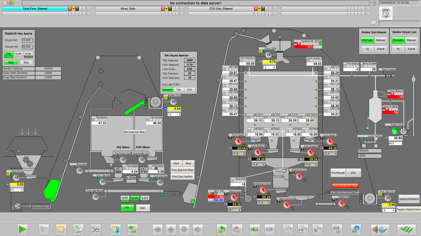Image resolution: width=421 pixels, height=236 pixels.
Task: Open the CO2 Gaz Sistemi screen tab
Action: point(221,9)
